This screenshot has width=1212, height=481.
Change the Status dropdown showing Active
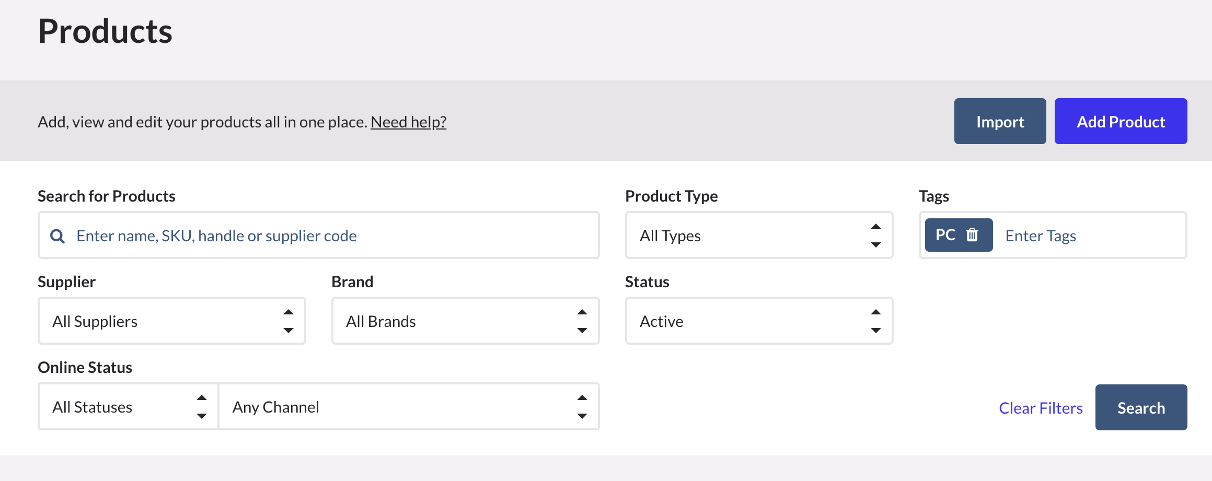758,321
